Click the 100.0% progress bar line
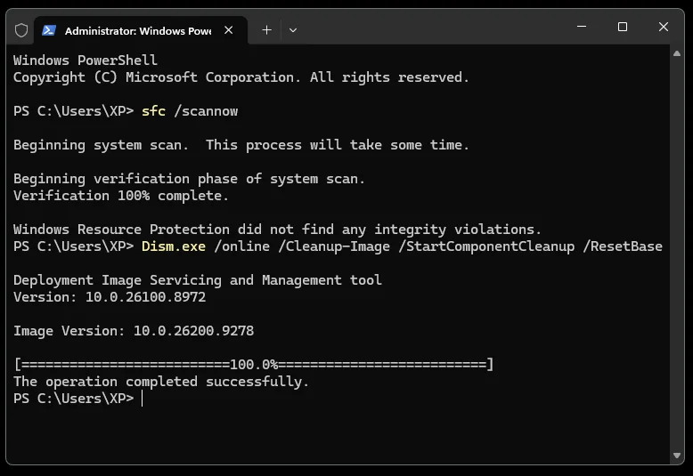The image size is (693, 476). click(x=254, y=364)
